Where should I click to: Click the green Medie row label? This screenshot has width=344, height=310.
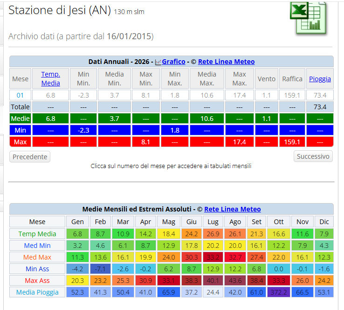[20, 119]
